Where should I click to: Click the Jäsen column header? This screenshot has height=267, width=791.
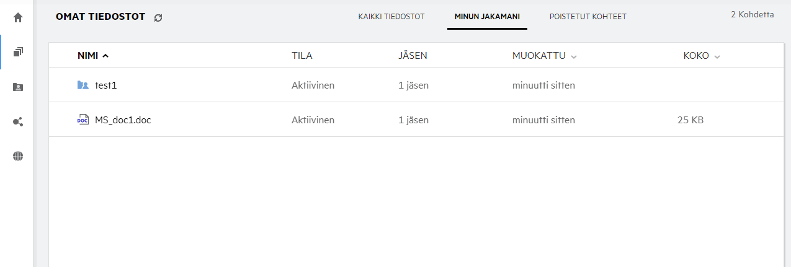click(413, 56)
